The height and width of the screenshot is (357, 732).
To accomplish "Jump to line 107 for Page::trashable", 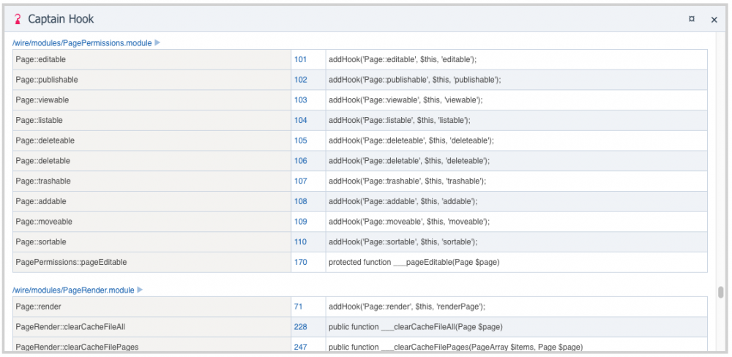I will tap(300, 181).
